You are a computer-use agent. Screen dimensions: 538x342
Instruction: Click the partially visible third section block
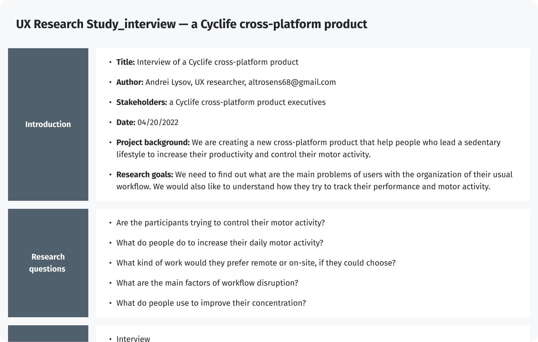pos(48,334)
